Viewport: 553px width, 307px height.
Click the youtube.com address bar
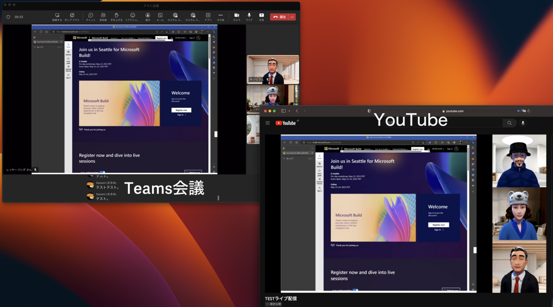(453, 111)
